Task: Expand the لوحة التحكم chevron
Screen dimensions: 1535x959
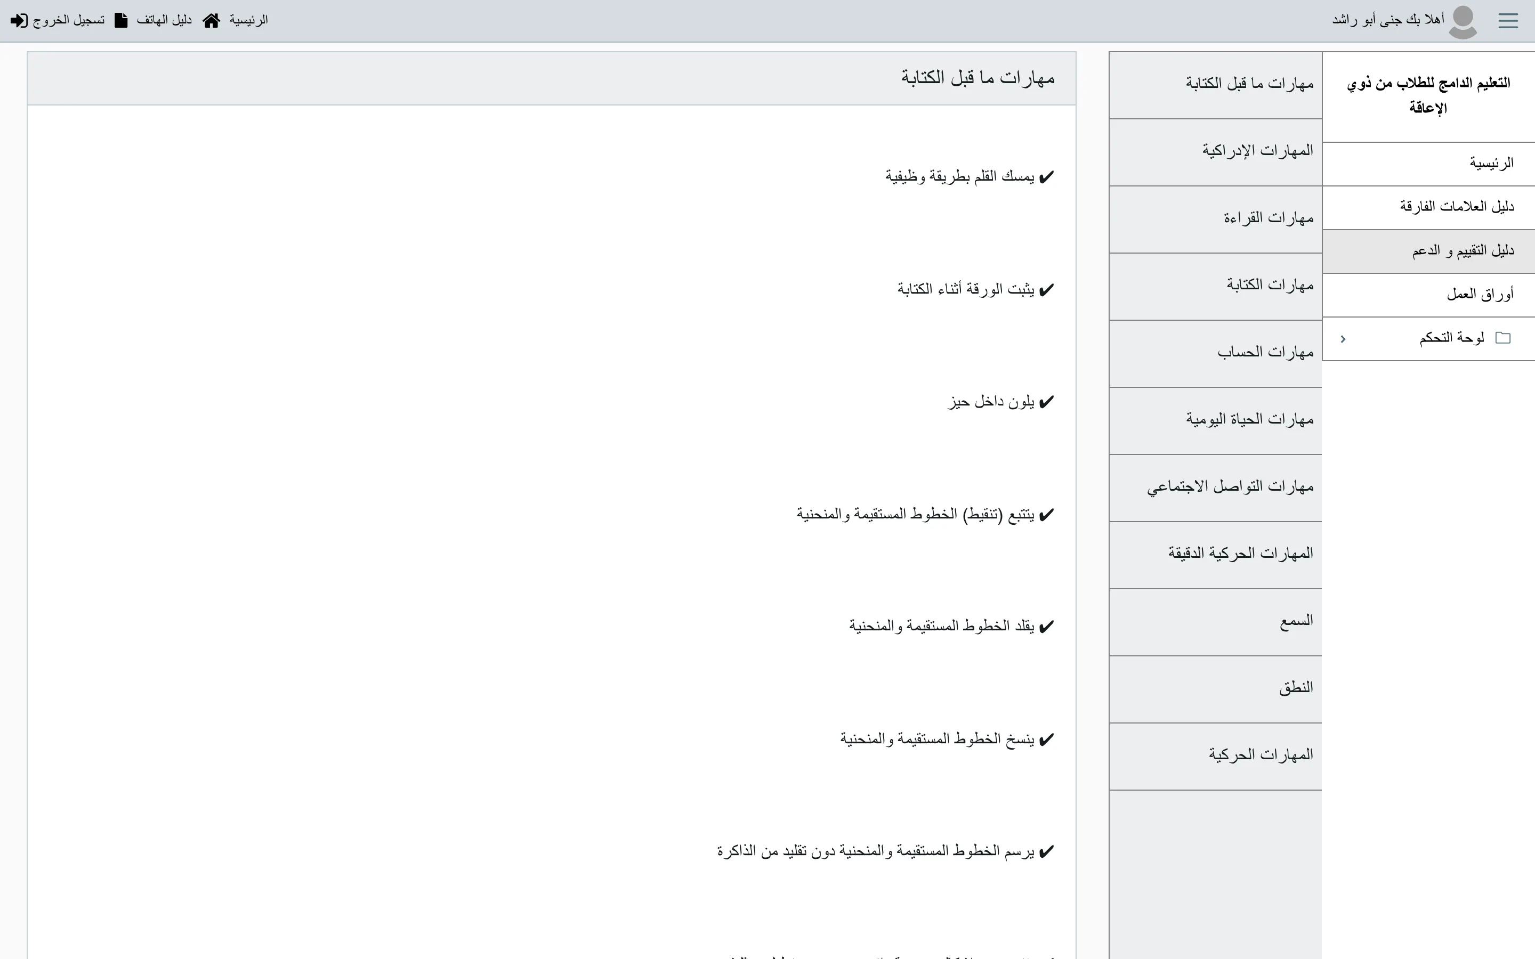Action: [1343, 339]
